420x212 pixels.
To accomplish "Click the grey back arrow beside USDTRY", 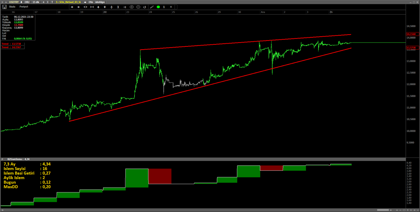I will [x=6, y=2].
